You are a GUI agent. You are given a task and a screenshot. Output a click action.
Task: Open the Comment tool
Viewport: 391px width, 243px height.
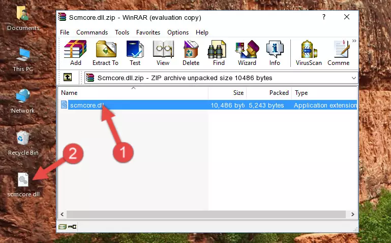click(x=339, y=53)
